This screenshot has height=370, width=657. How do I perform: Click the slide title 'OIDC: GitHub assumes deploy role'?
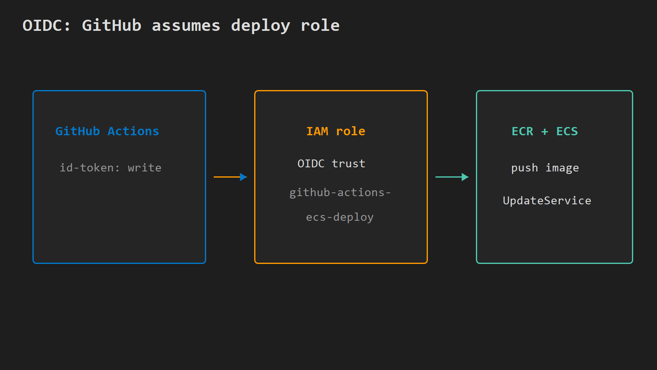[x=181, y=25]
